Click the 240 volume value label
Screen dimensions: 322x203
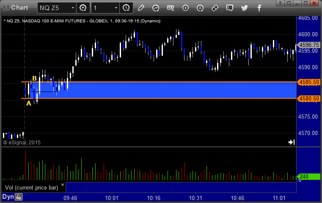pyautogui.click(x=308, y=176)
